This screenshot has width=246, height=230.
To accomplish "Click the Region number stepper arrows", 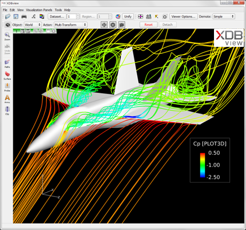I will [x=110, y=17].
